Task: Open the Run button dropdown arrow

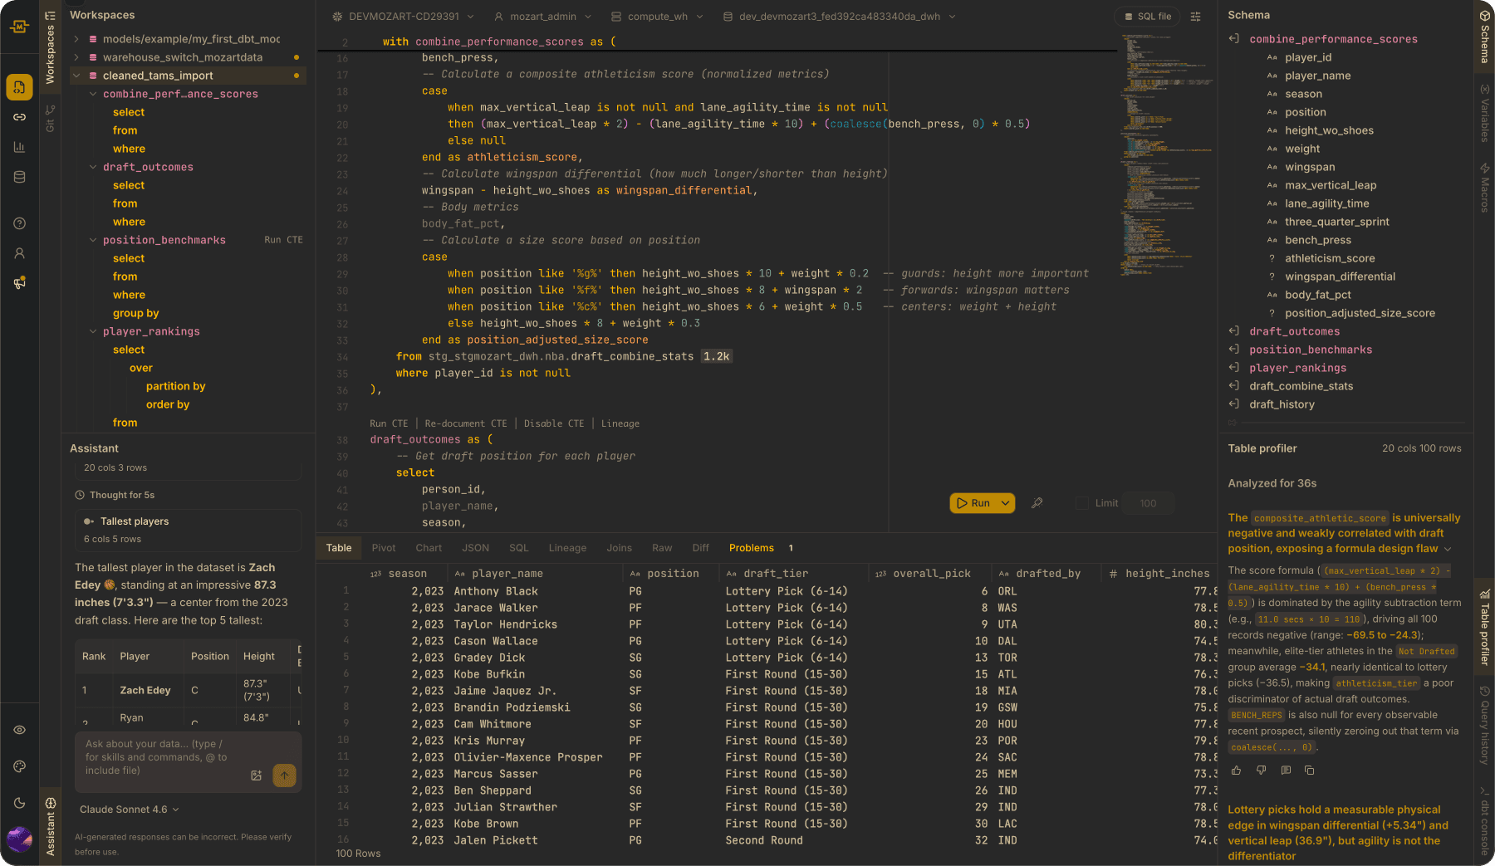Action: click(1005, 503)
